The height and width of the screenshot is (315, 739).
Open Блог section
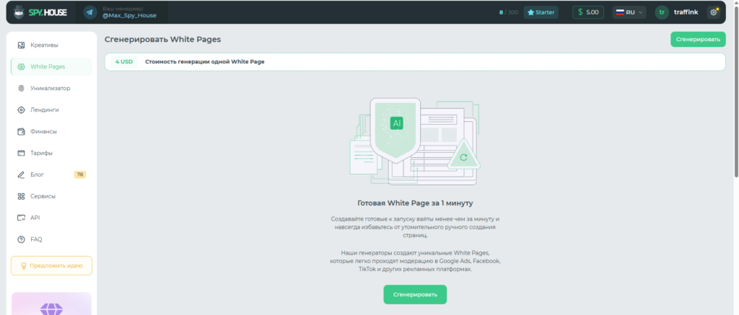(51, 174)
